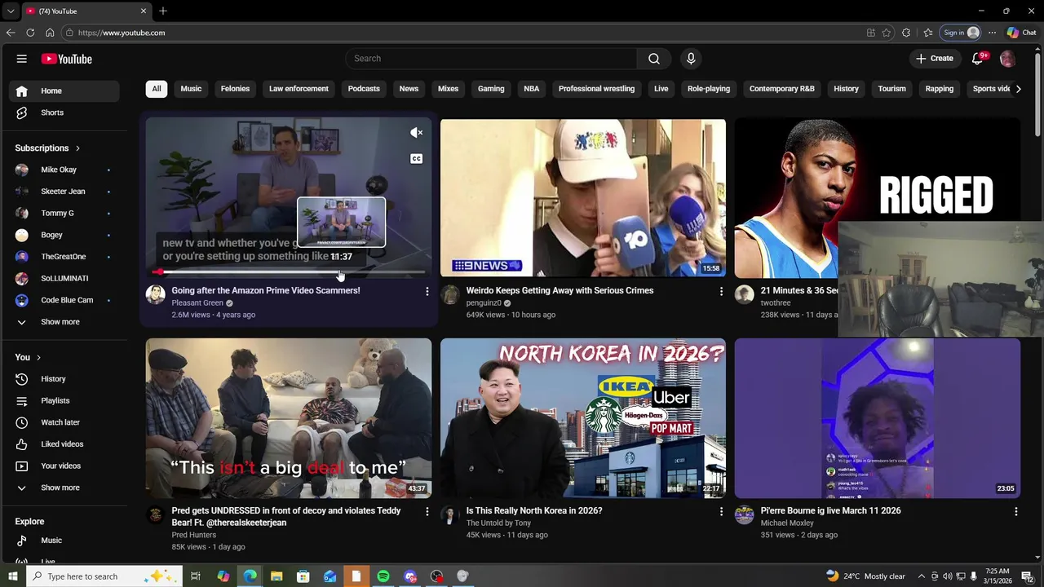Expand the You section arrow
Image resolution: width=1044 pixels, height=587 pixels.
coord(38,358)
